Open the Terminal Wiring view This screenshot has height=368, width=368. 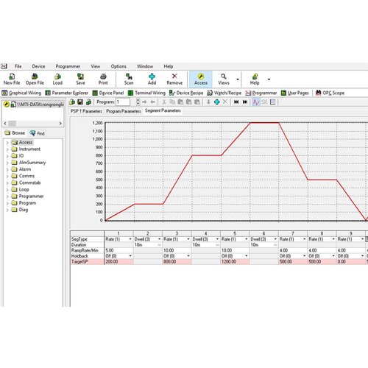(x=146, y=93)
